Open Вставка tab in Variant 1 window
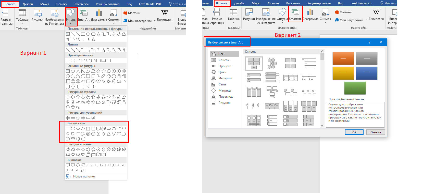This screenshot has height=194, width=435. point(10,4)
